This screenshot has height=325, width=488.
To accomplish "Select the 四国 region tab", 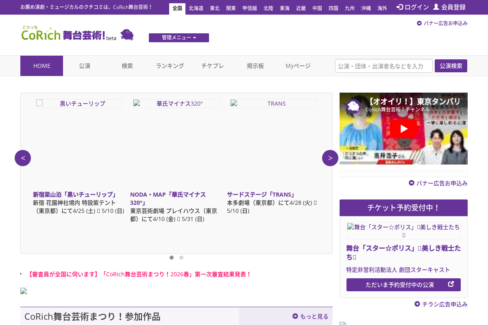I will tap(333, 9).
